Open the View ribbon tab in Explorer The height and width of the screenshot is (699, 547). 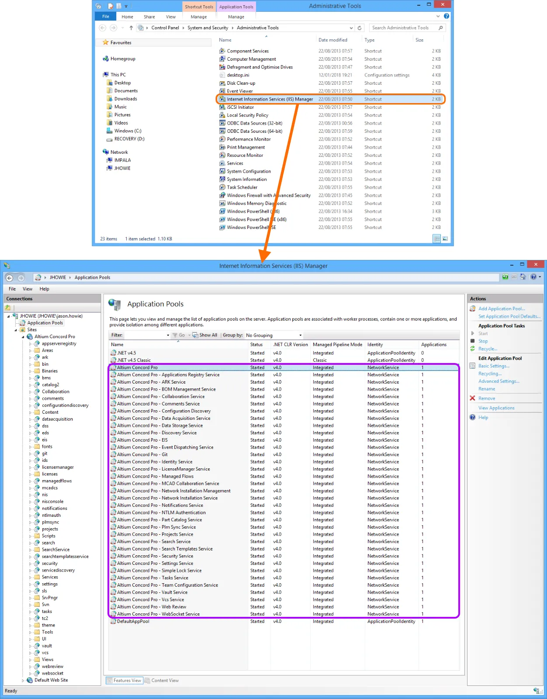171,17
